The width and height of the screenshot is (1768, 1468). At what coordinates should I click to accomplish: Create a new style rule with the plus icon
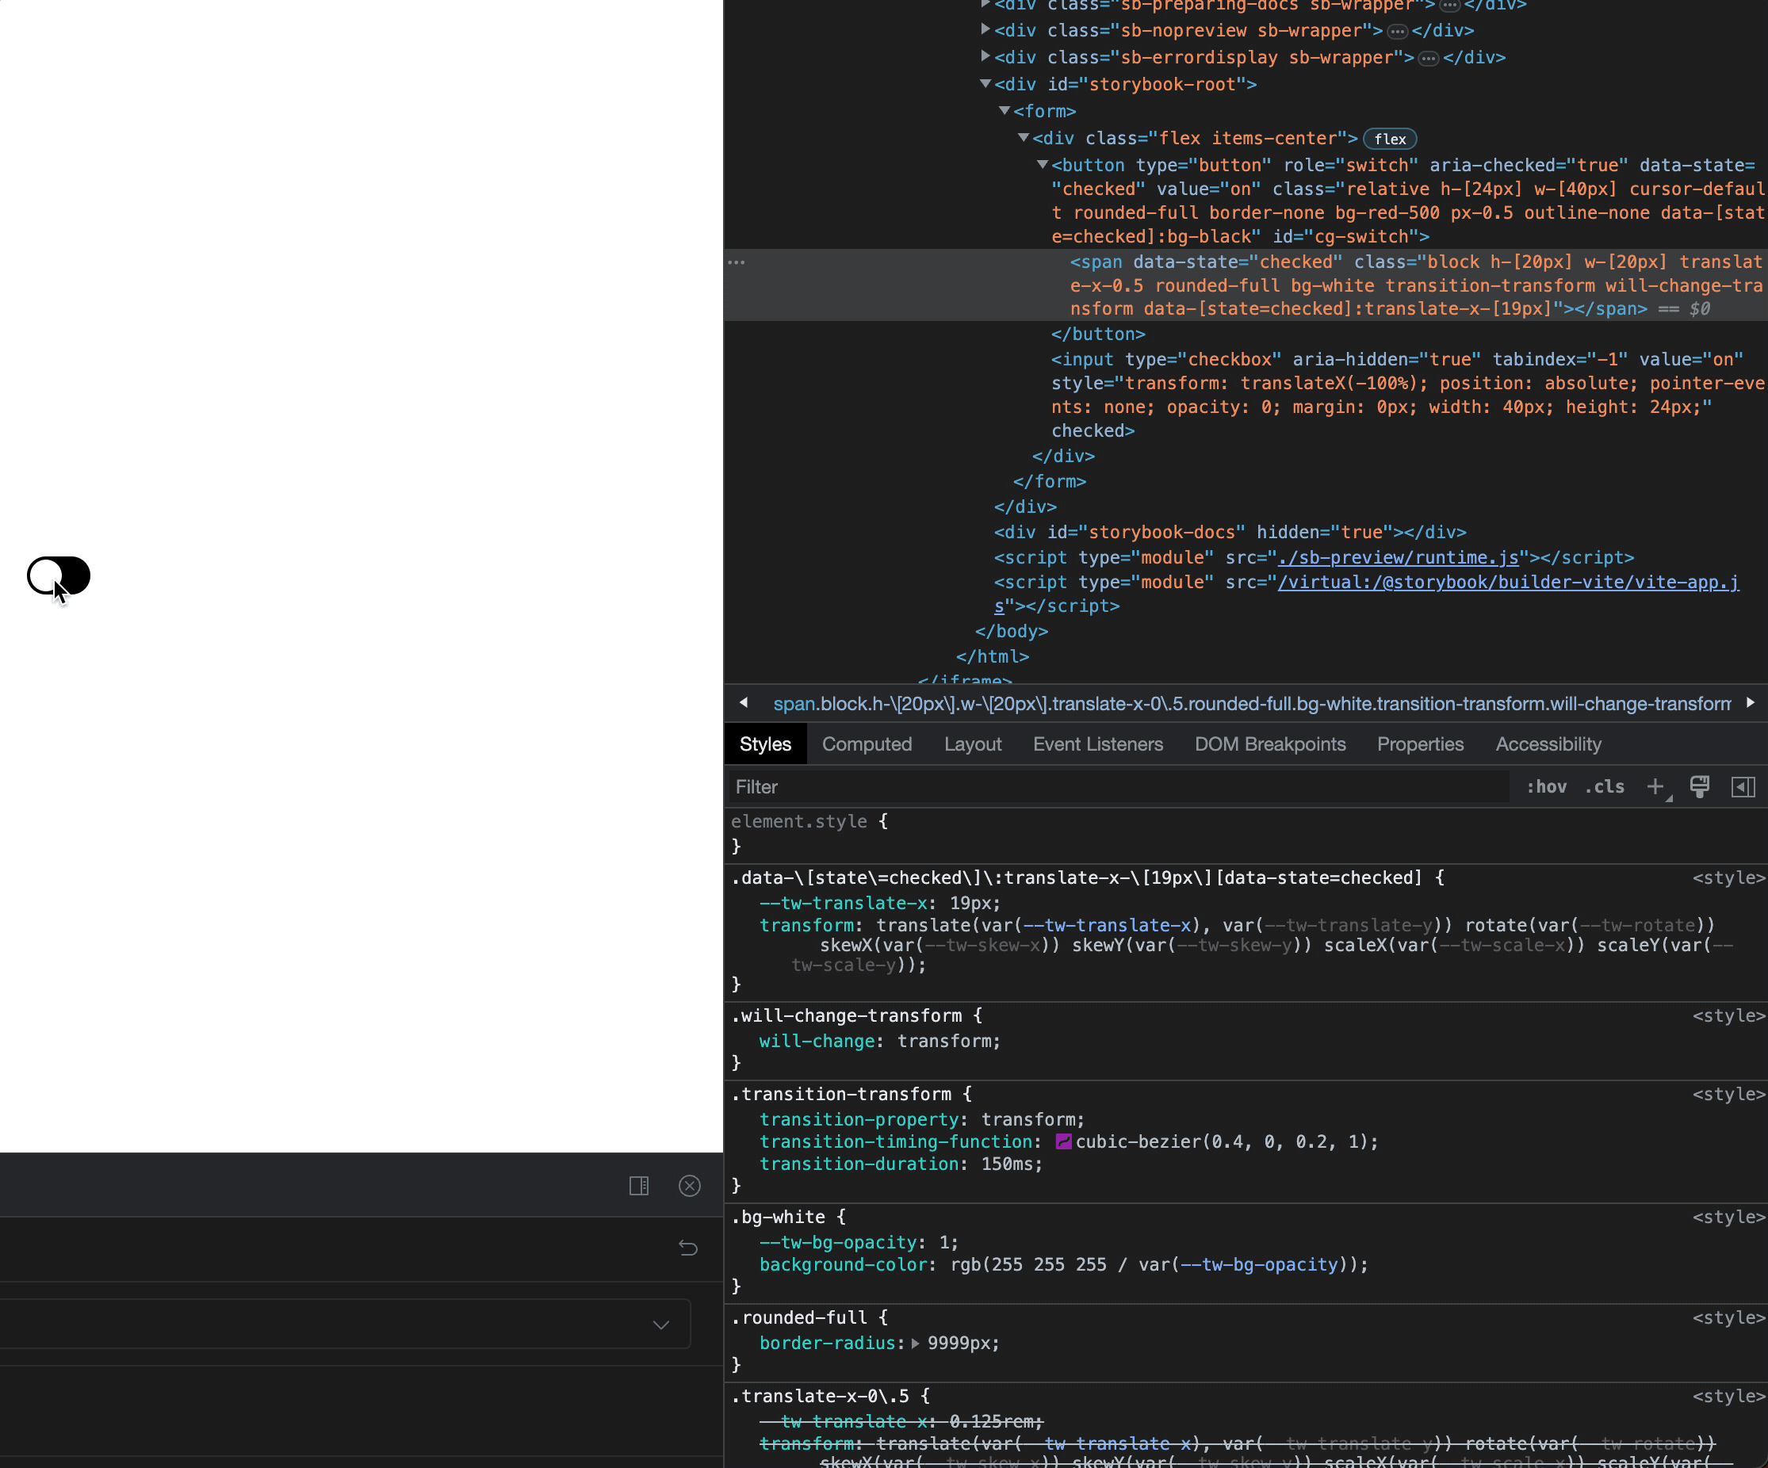point(1656,787)
